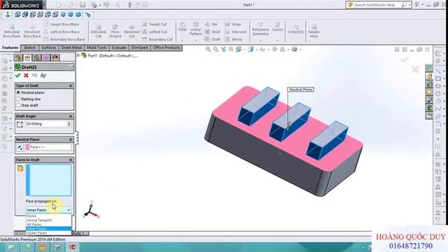Screen dimensions: 448x252
Task: Open Detailed Preview eyeglasses icon in Draft panel
Action: [x=43, y=76]
